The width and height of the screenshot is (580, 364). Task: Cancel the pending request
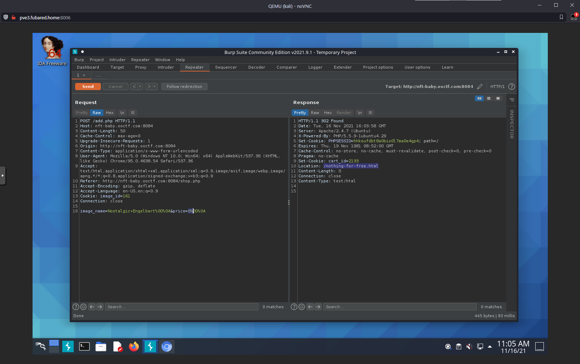pos(116,87)
